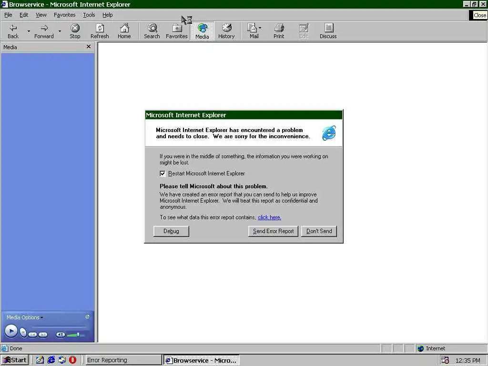Click the 12:35 PM clock
Screen dimensions: 488x366
coord(468,360)
